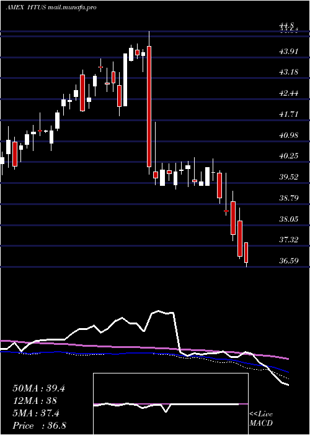Click the 'AMEX HTUS mail.munafa.pro' title text
Image resolution: width=310 pixels, height=435 pixels.
(51, 7)
